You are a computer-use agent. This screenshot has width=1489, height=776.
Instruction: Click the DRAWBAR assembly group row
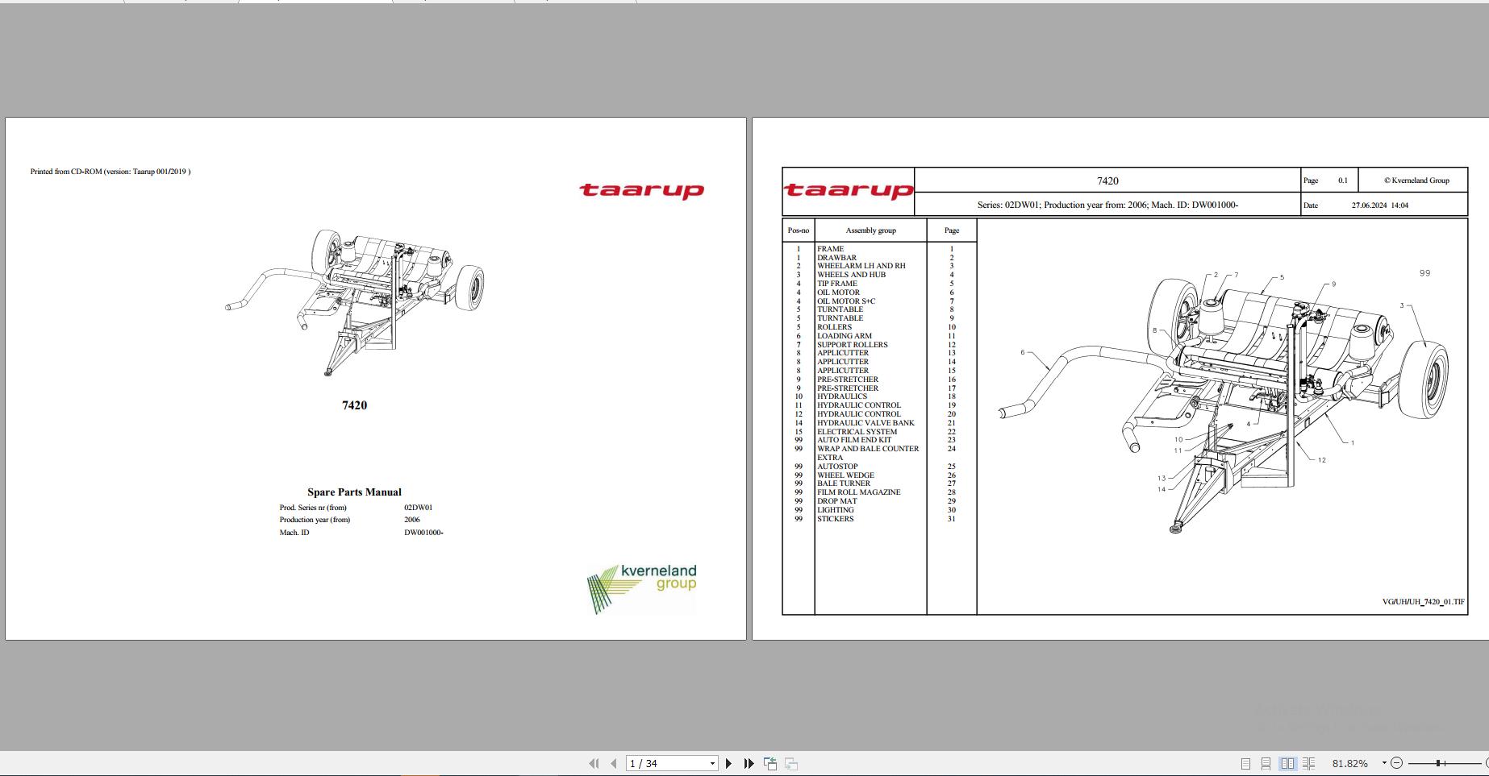click(836, 258)
